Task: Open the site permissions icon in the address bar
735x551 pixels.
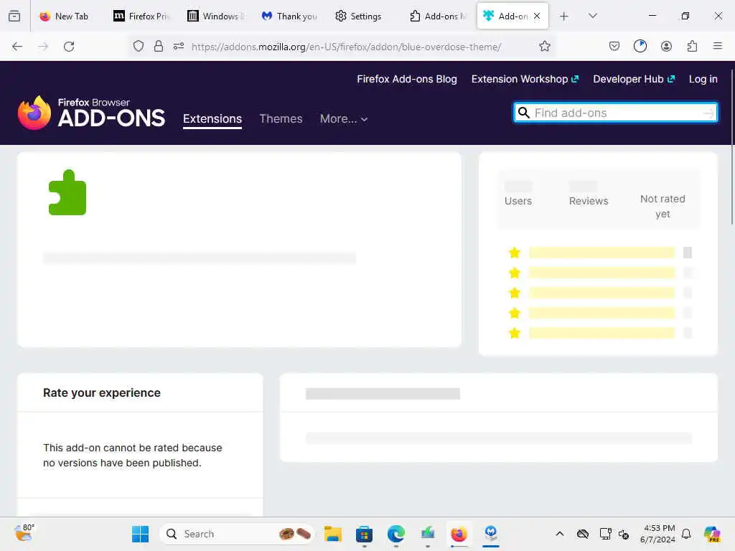Action: (179, 46)
